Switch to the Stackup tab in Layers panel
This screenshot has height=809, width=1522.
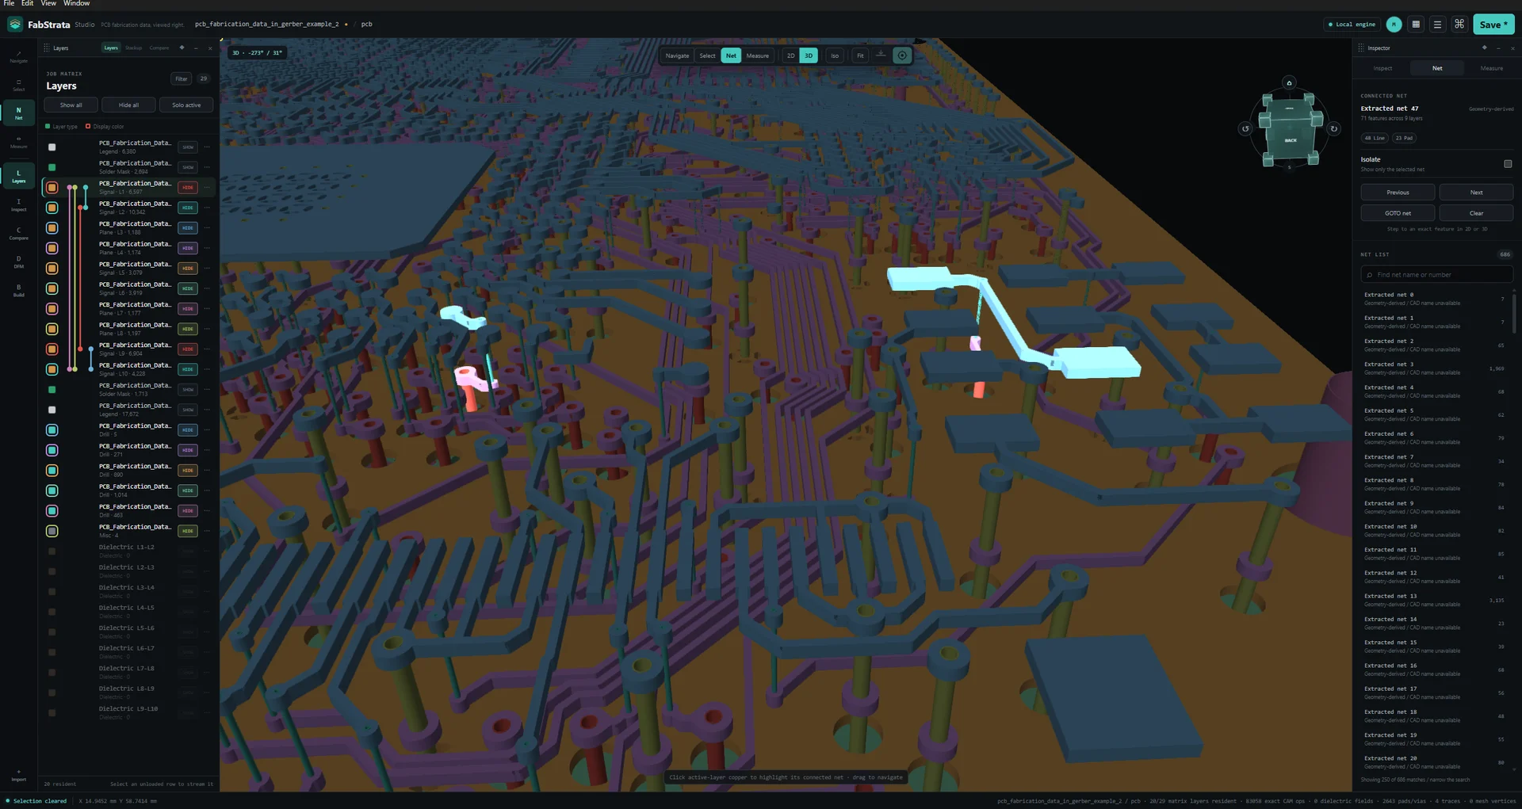tap(134, 48)
